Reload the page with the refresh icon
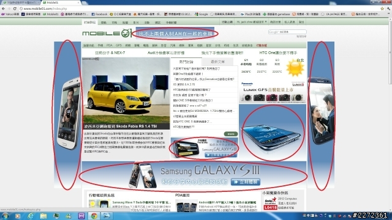This screenshot has width=392, height=220. (15, 9)
